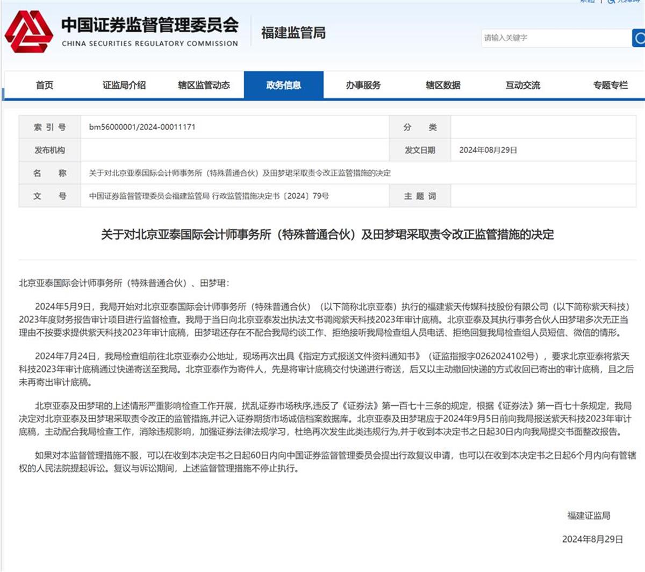Click the 福建监管局 bureau heading
Image resolution: width=645 pixels, height=572 pixels.
point(293,33)
